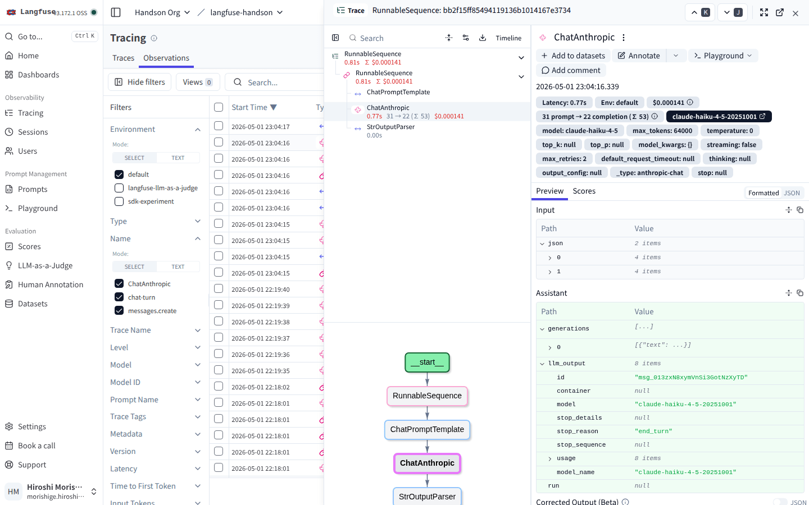The image size is (809, 505).
Task: Go to the Sessions page icon
Action: pyautogui.click(x=9, y=132)
